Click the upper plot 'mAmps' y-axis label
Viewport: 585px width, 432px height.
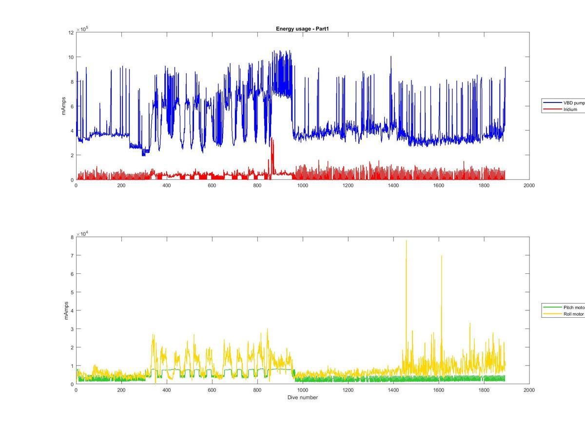click(63, 106)
